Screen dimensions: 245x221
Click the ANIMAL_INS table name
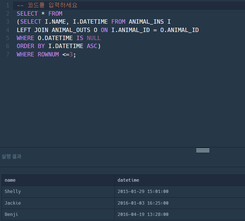pyautogui.click(x=146, y=21)
